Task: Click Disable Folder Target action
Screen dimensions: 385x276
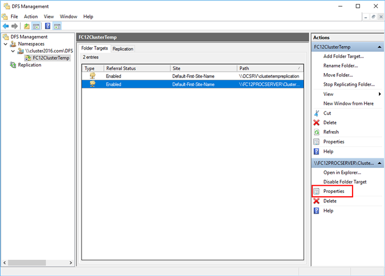Action: 345,182
